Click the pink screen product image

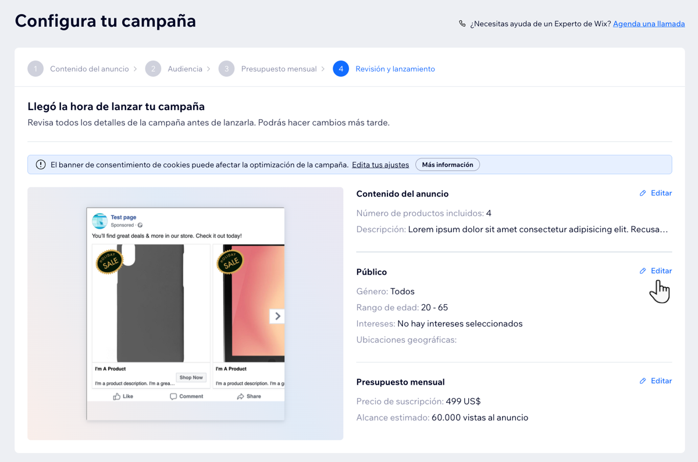(249, 303)
